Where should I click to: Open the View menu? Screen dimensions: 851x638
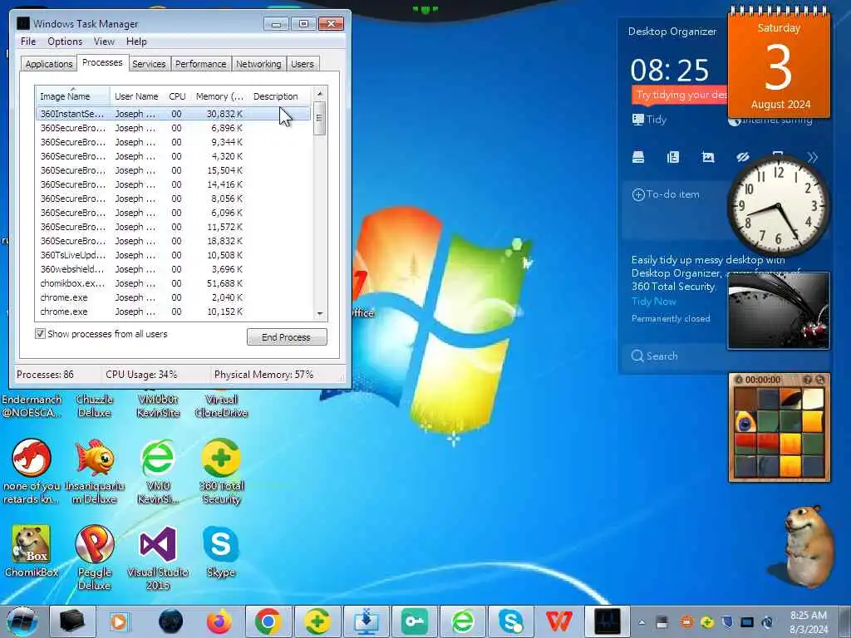click(104, 42)
